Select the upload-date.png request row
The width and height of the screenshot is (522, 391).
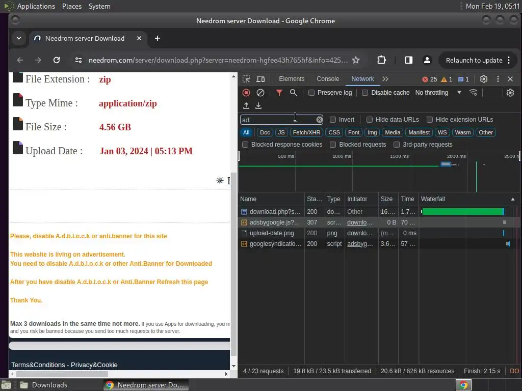(x=379, y=233)
